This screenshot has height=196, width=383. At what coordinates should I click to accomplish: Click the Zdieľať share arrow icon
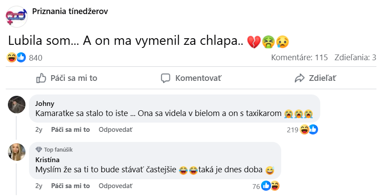pyautogui.click(x=300, y=78)
